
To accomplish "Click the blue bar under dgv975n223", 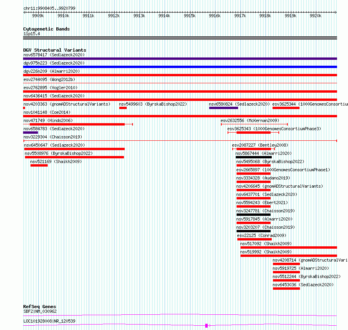I will pyautogui.click(x=180, y=67).
